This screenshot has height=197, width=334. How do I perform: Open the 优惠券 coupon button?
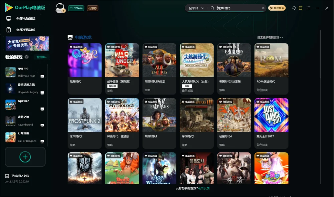coord(93,8)
